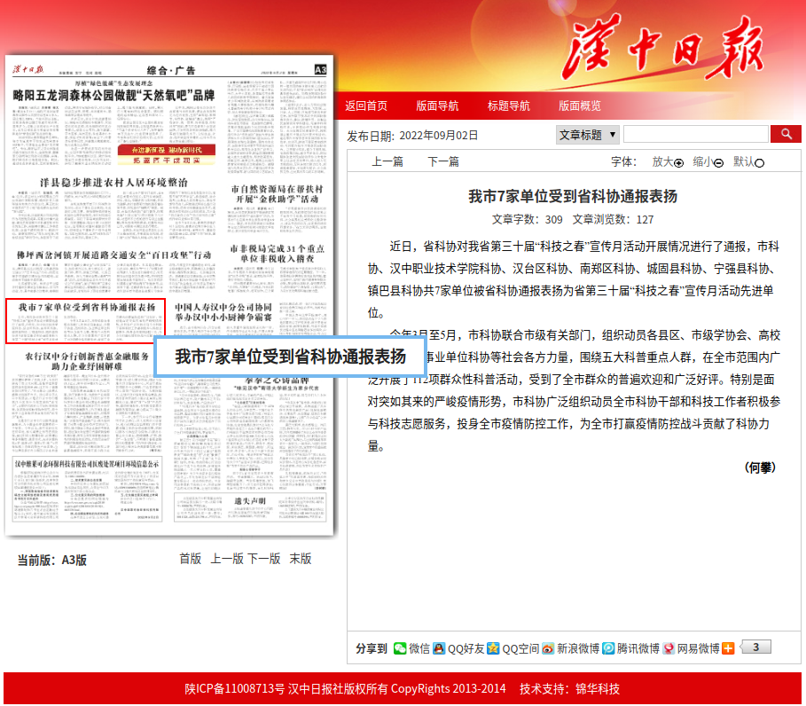
Task: Click the 文章字数：309 count text
Action: click(x=527, y=220)
